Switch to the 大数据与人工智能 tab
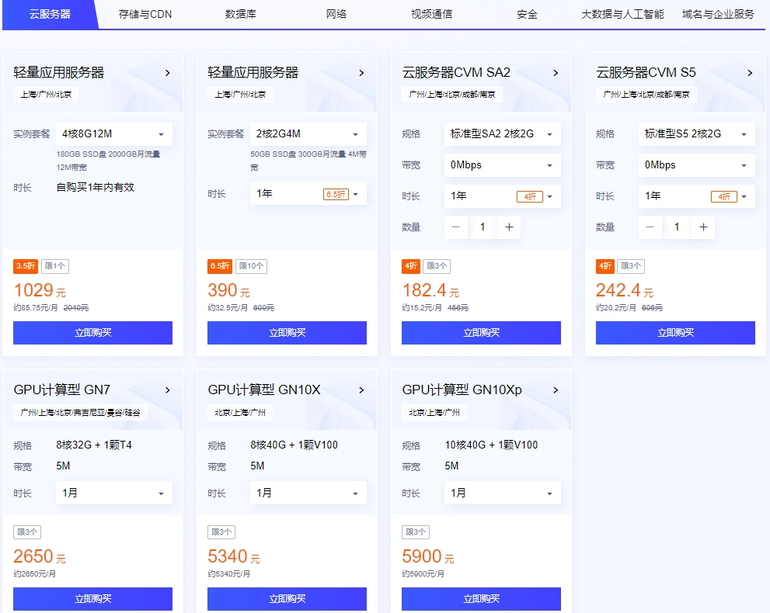 click(623, 14)
